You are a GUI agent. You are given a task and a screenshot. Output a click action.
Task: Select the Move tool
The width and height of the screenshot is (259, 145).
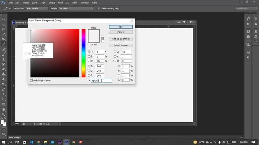(x=4, y=19)
